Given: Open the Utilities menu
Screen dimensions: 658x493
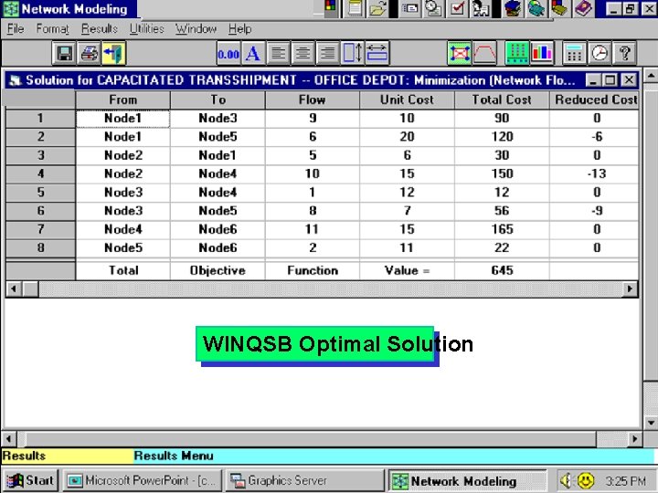Looking at the screenshot, I should pos(146,29).
